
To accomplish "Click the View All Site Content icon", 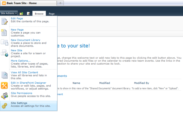I will click(x=5, y=75).
